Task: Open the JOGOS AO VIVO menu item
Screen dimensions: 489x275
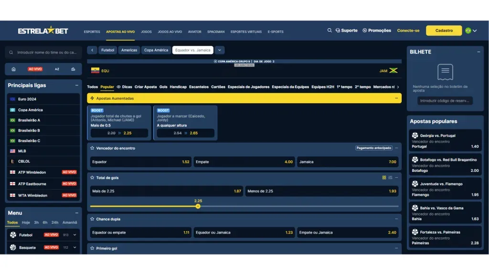Action: coord(170,32)
